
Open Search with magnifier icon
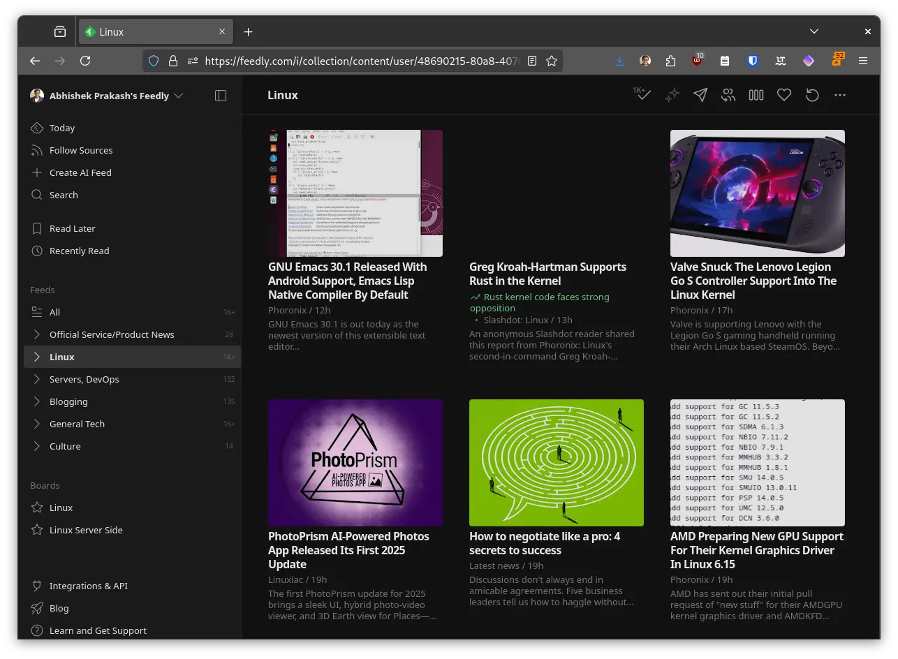(37, 195)
